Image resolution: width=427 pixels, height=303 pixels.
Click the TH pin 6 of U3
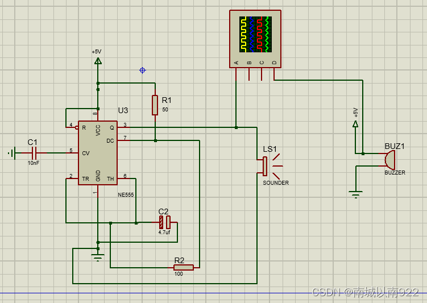pyautogui.click(x=123, y=179)
